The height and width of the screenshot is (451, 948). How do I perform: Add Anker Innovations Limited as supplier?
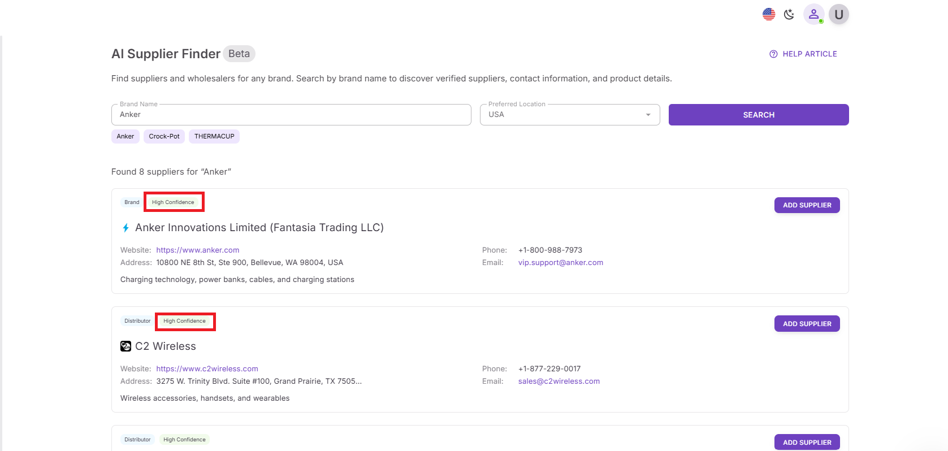pyautogui.click(x=807, y=205)
